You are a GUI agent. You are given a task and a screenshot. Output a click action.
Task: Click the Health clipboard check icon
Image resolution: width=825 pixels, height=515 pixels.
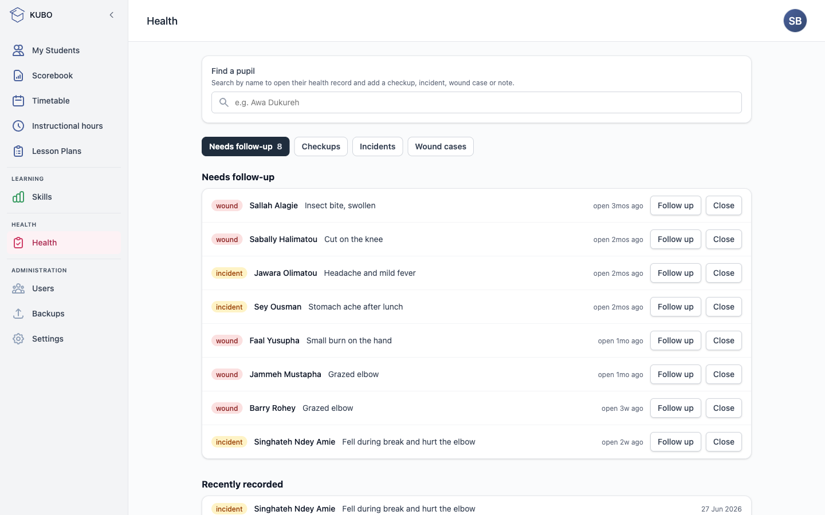(18, 243)
